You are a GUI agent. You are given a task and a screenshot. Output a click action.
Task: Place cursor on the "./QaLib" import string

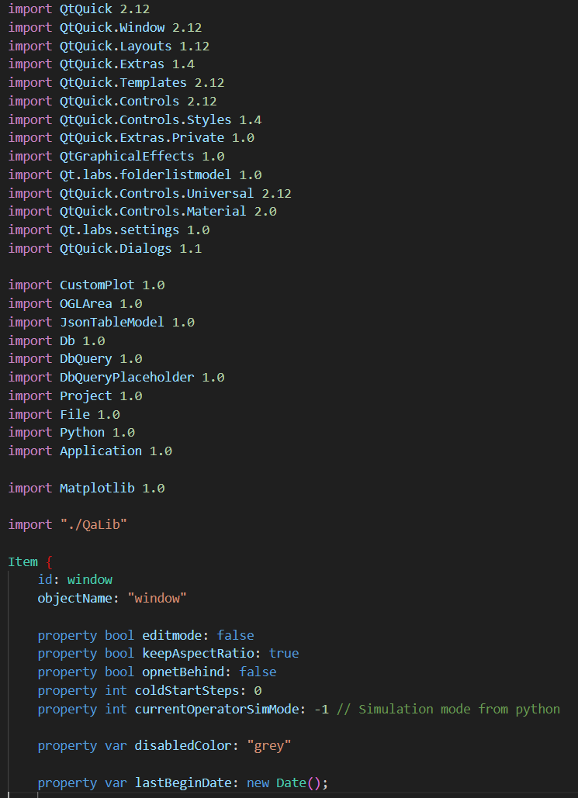pos(93,524)
